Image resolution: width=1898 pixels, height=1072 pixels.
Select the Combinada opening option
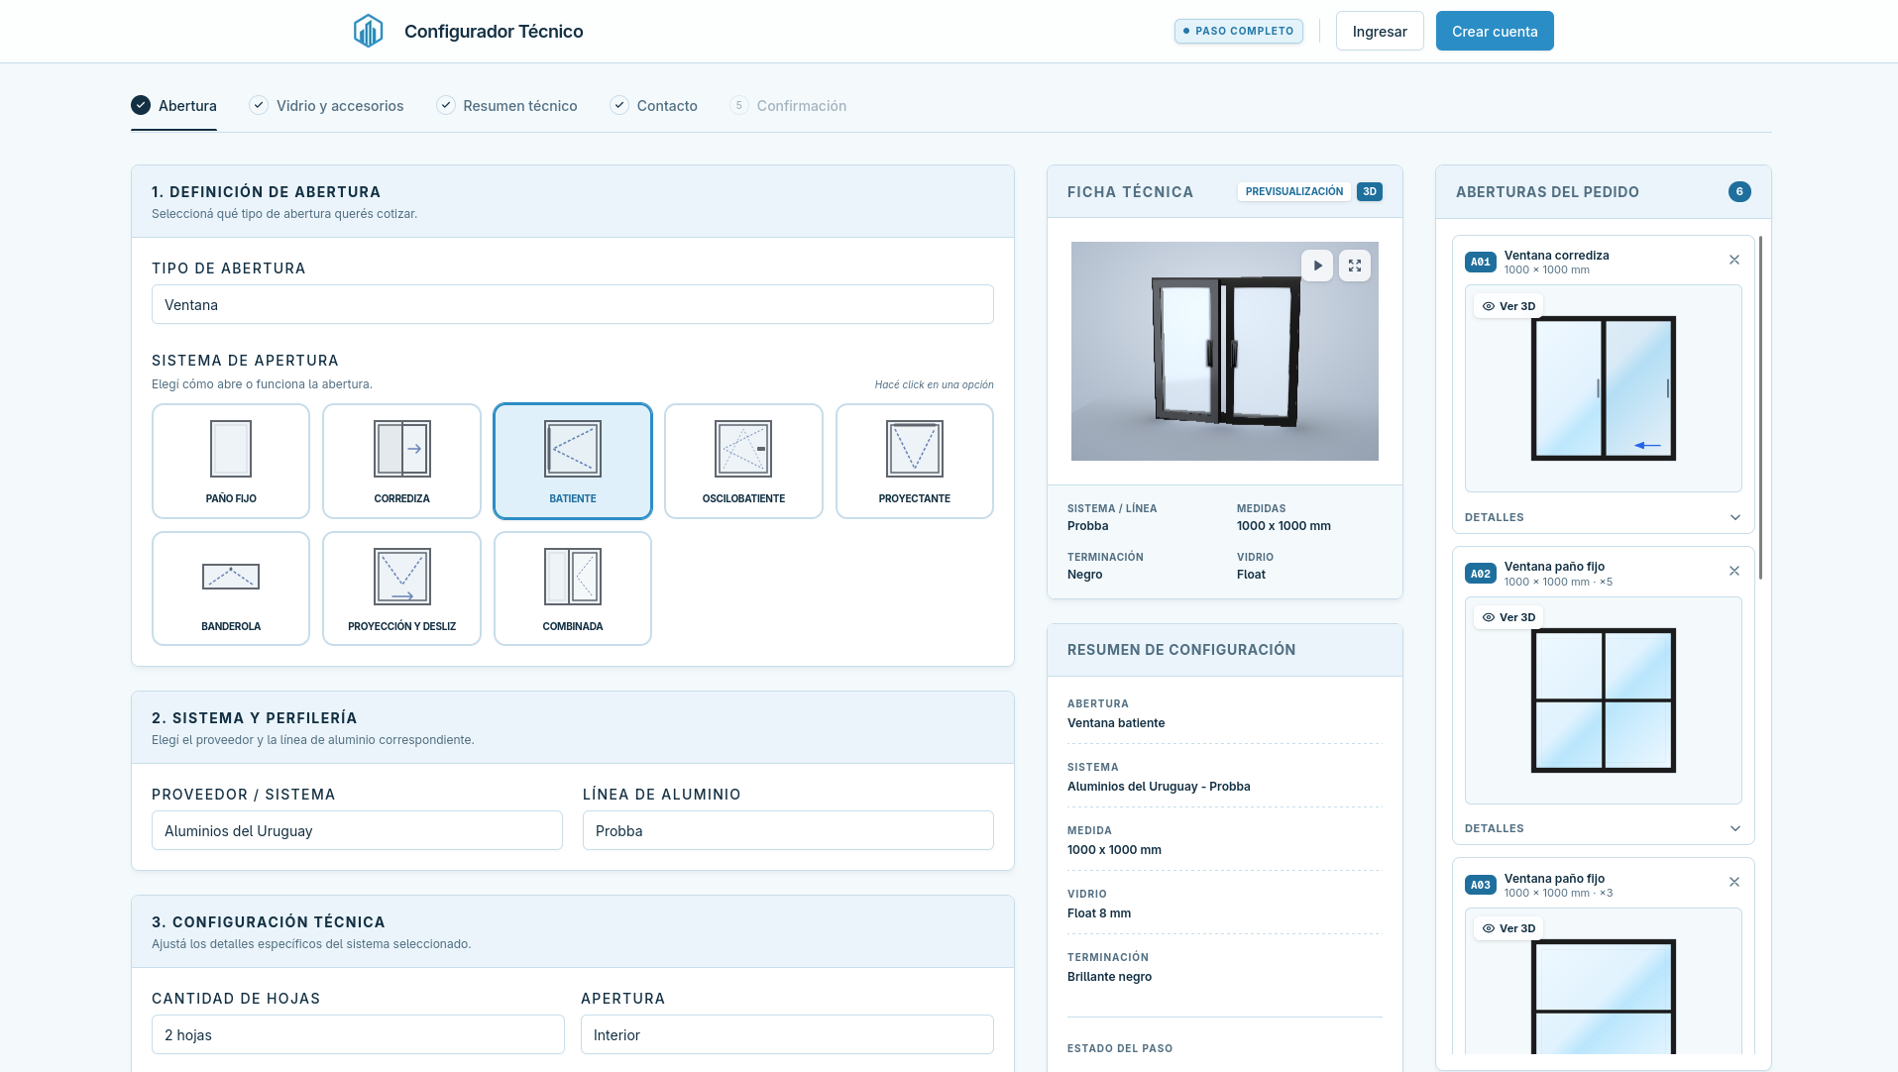[573, 589]
